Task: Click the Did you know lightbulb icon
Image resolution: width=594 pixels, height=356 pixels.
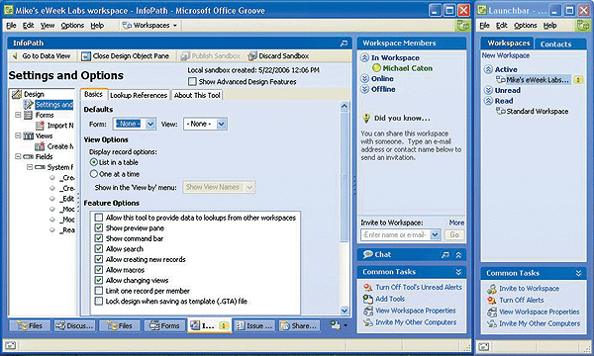Action: tap(366, 118)
